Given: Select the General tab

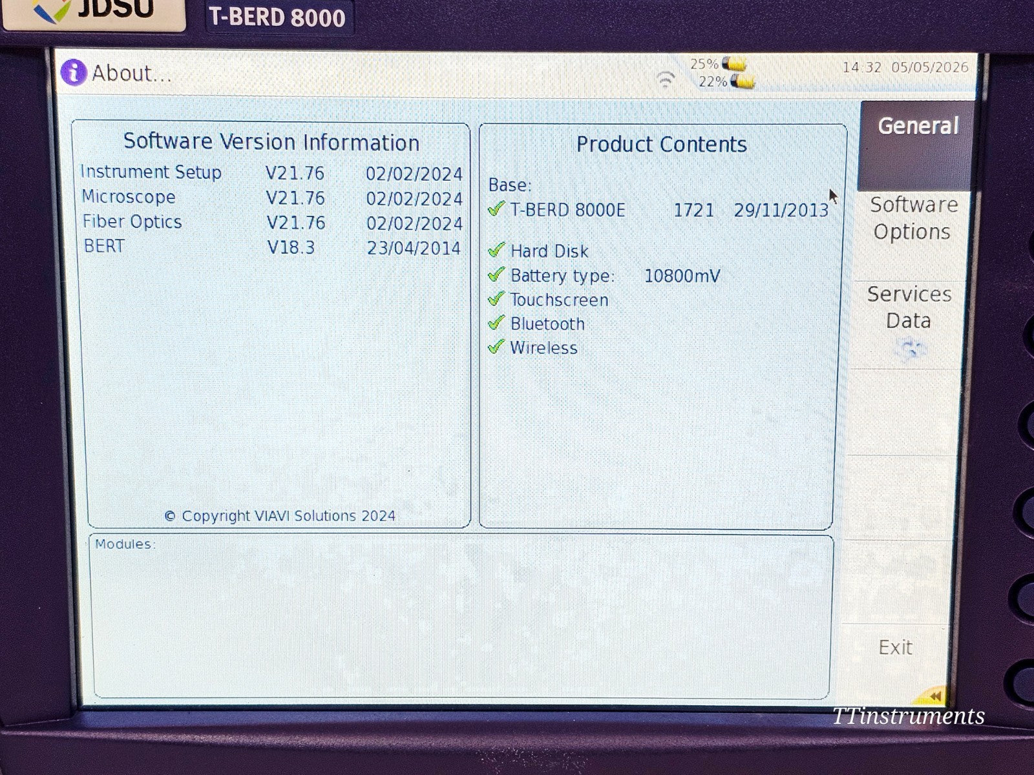Looking at the screenshot, I should click(x=916, y=145).
